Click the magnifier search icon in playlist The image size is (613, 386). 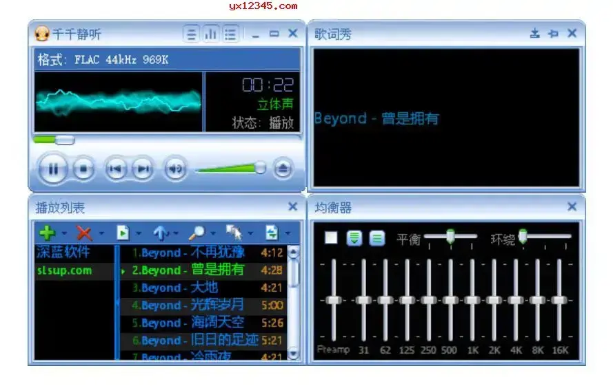pos(197,233)
